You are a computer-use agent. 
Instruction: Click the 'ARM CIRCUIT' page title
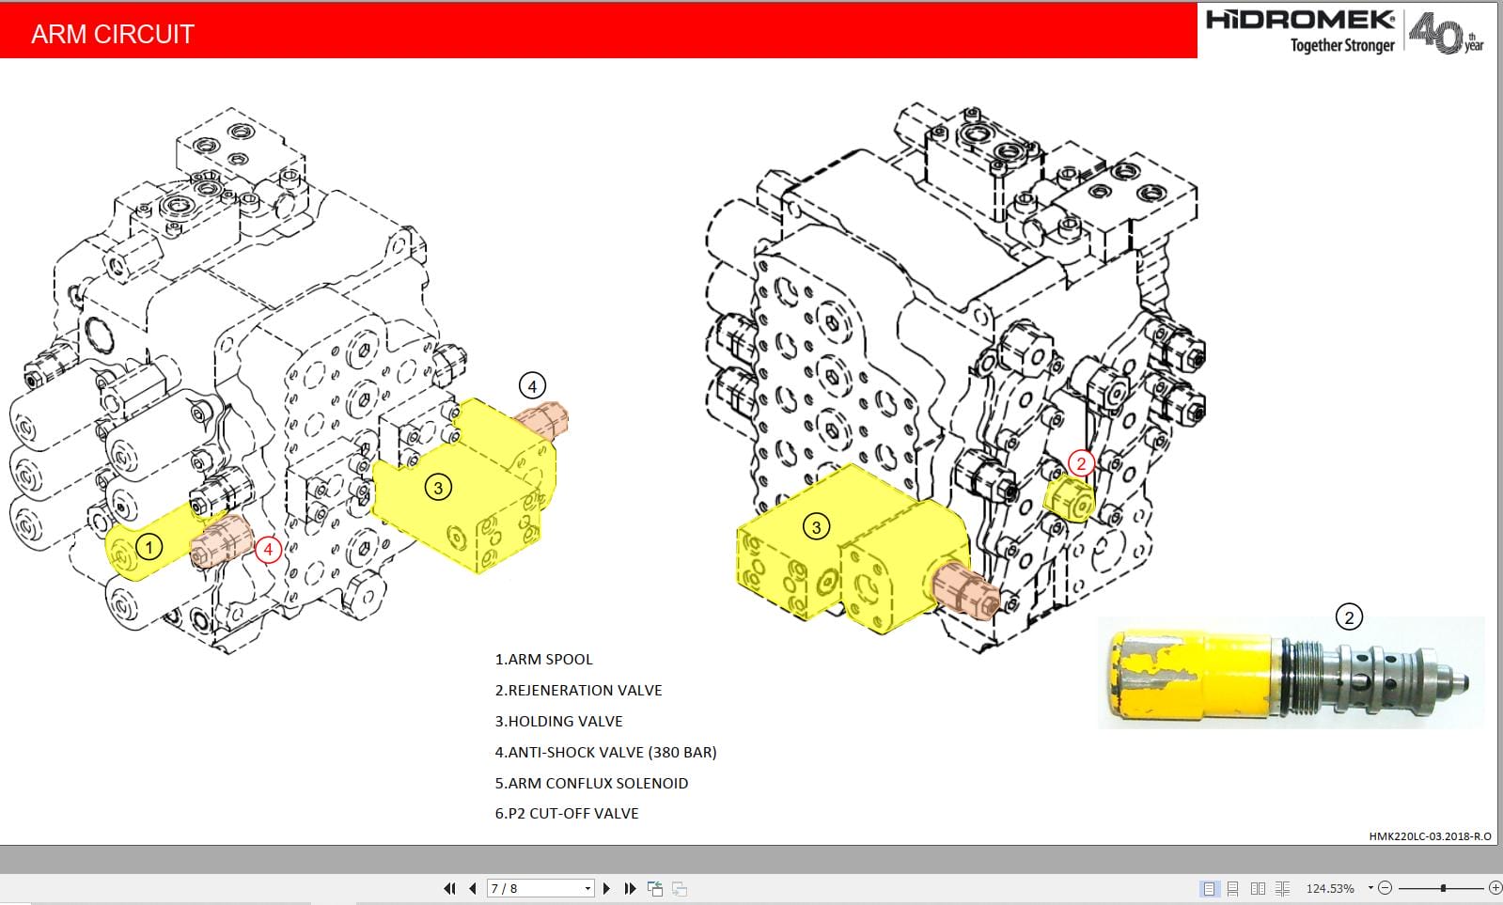click(x=113, y=35)
